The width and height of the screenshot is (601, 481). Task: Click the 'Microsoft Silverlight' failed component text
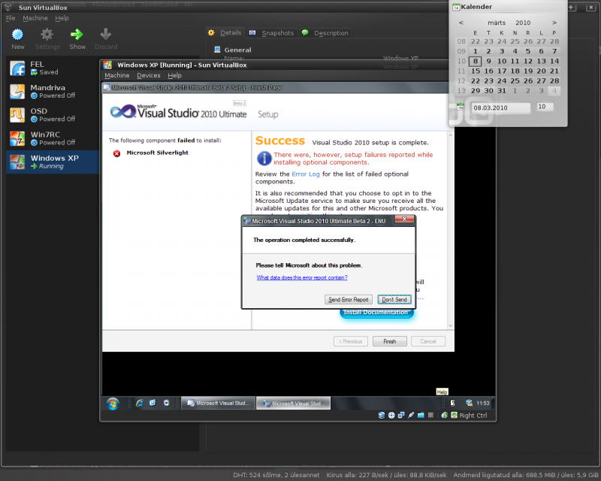click(x=158, y=153)
